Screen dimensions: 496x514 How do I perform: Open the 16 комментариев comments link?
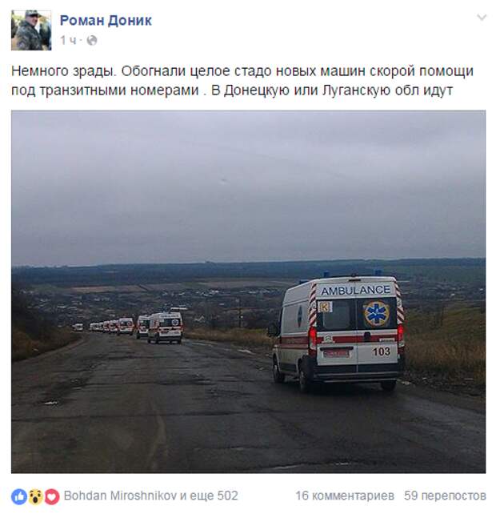[x=345, y=496]
